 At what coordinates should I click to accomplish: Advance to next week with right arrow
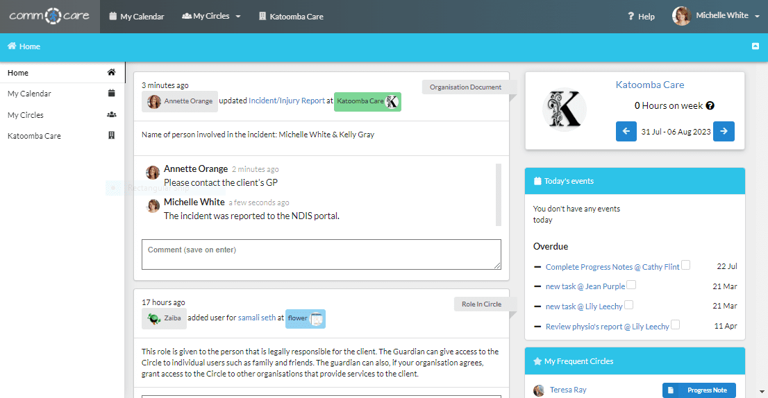(724, 131)
